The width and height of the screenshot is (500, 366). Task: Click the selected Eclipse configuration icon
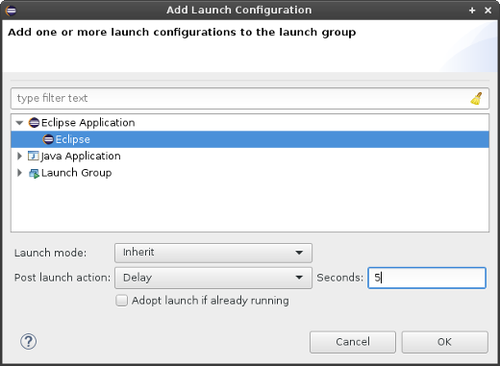click(48, 139)
